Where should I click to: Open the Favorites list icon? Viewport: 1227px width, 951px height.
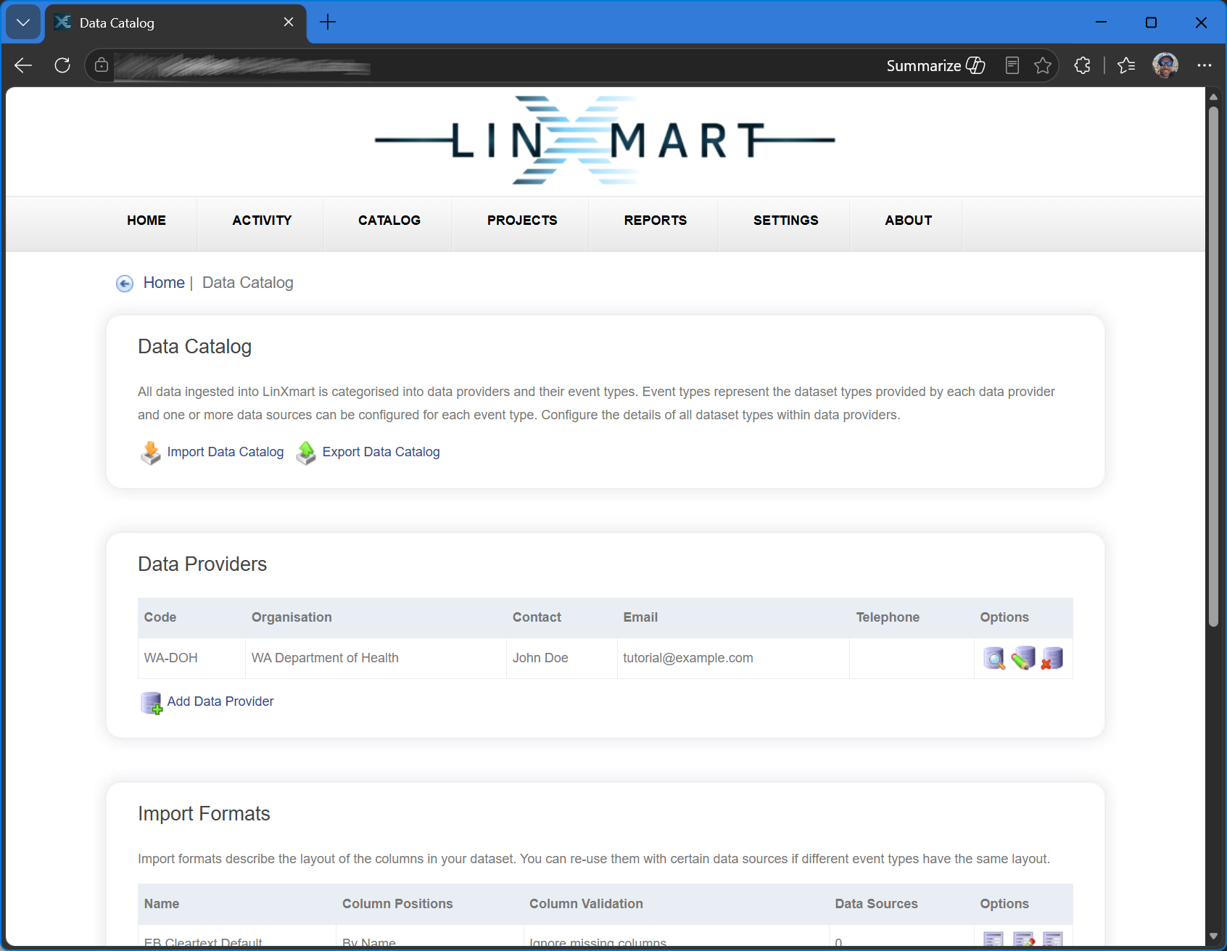[1126, 65]
